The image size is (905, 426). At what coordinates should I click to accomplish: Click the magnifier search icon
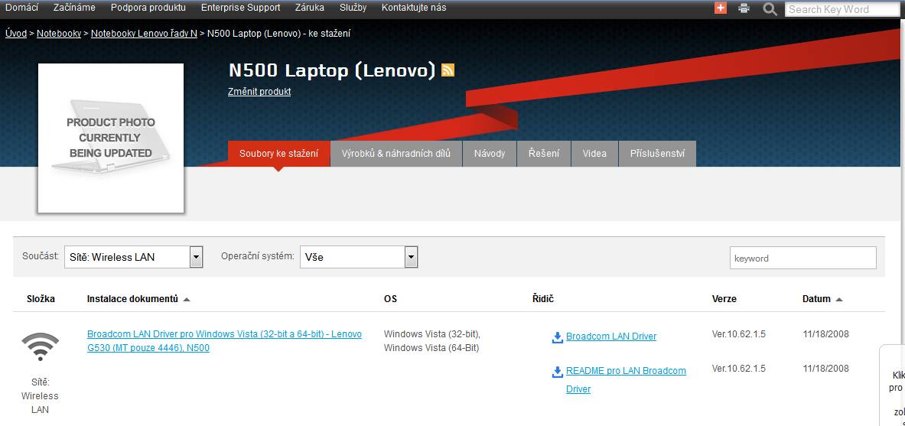click(x=770, y=8)
